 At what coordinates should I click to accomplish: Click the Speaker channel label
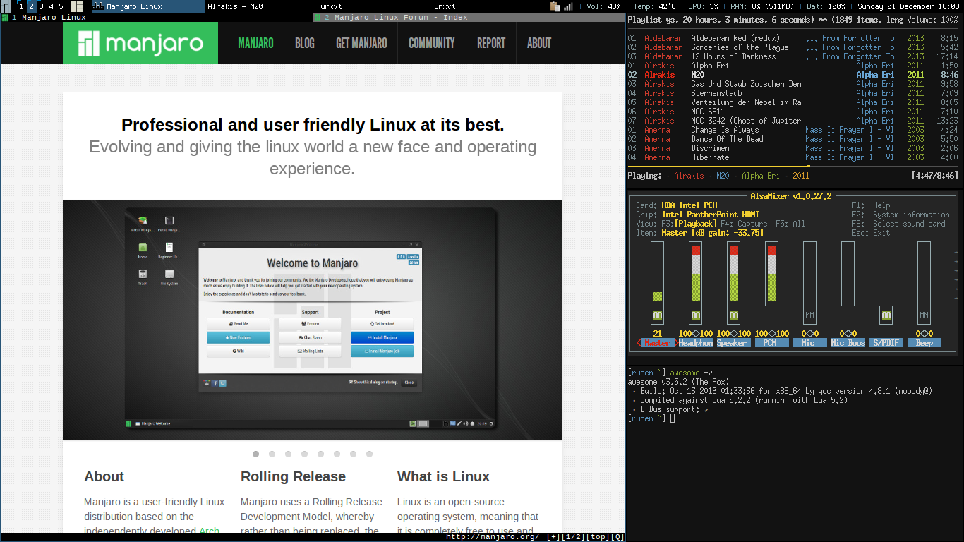(x=733, y=343)
